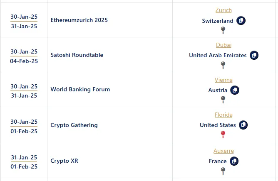Follow the Vienna city link
Screen dimensions: 278x181
pos(223,80)
